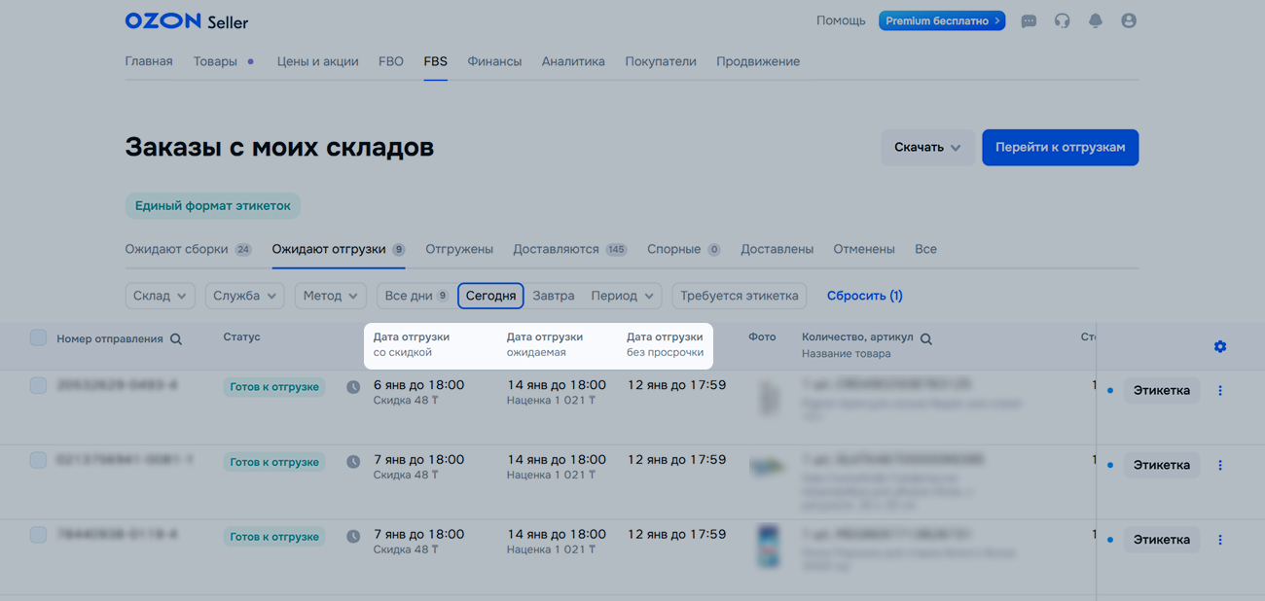Open notifications bell icon
The image size is (1265, 601).
tap(1096, 20)
